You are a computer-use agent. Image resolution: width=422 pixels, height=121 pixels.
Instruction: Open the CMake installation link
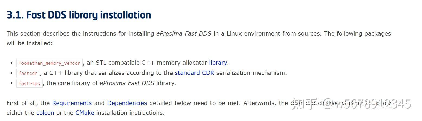click(x=85, y=113)
